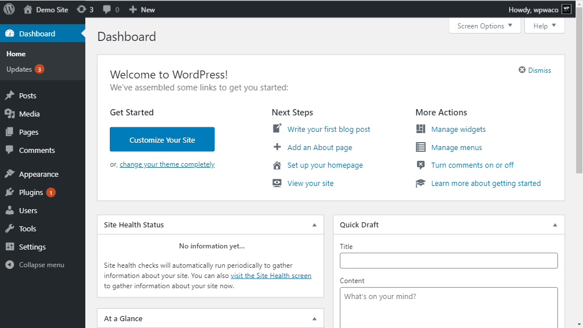Open the comments bubble icon in admin bar

coord(107,9)
